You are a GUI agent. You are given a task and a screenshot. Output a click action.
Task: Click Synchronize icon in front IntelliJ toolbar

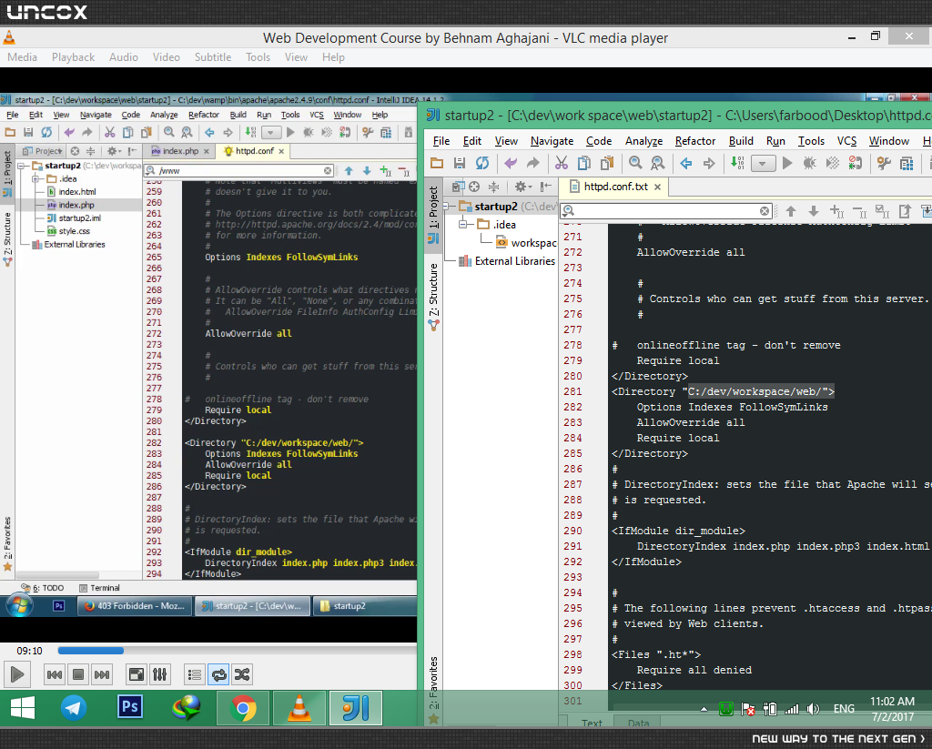coord(482,163)
